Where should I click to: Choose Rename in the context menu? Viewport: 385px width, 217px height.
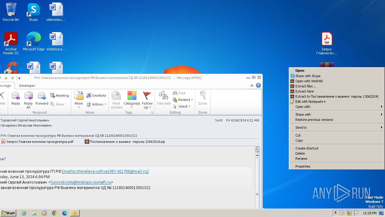(337, 159)
